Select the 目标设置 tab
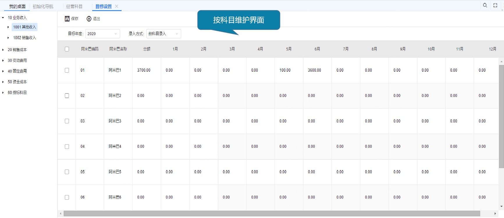Screen dimensions: 504x218 (104, 6)
